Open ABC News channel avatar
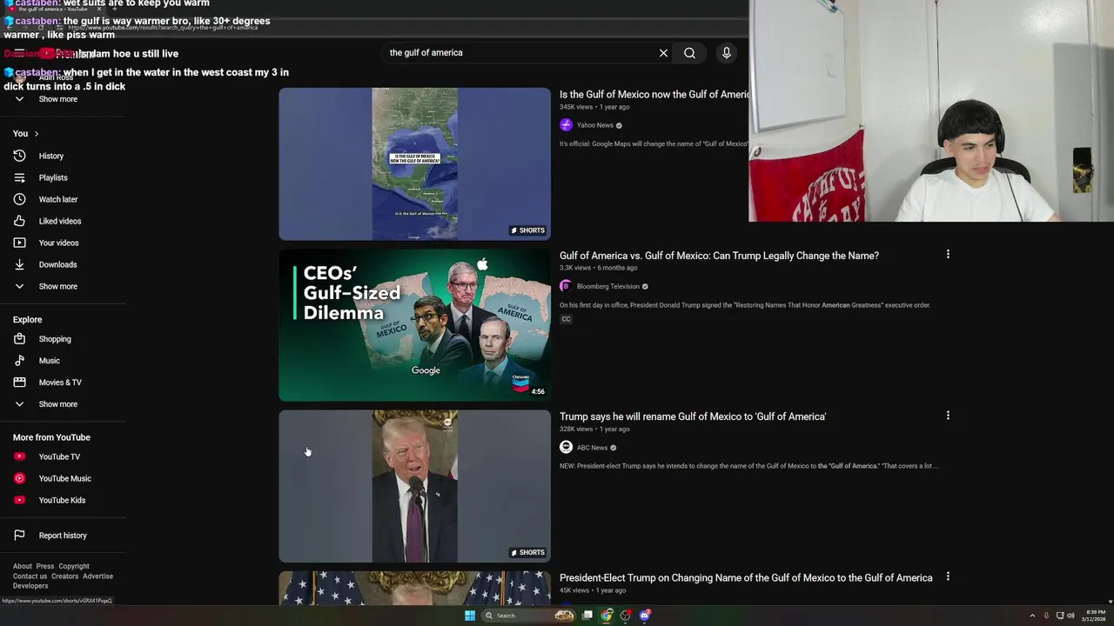 pyautogui.click(x=566, y=448)
